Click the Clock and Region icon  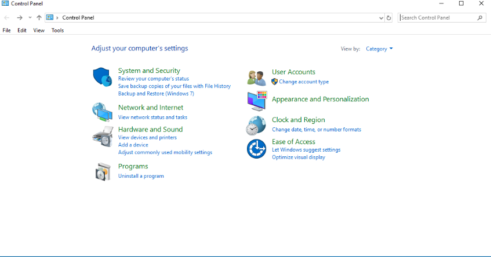click(x=256, y=124)
